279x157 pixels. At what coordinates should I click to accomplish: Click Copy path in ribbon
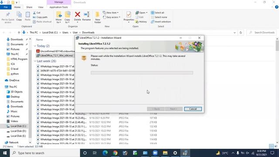[x=40, y=17]
